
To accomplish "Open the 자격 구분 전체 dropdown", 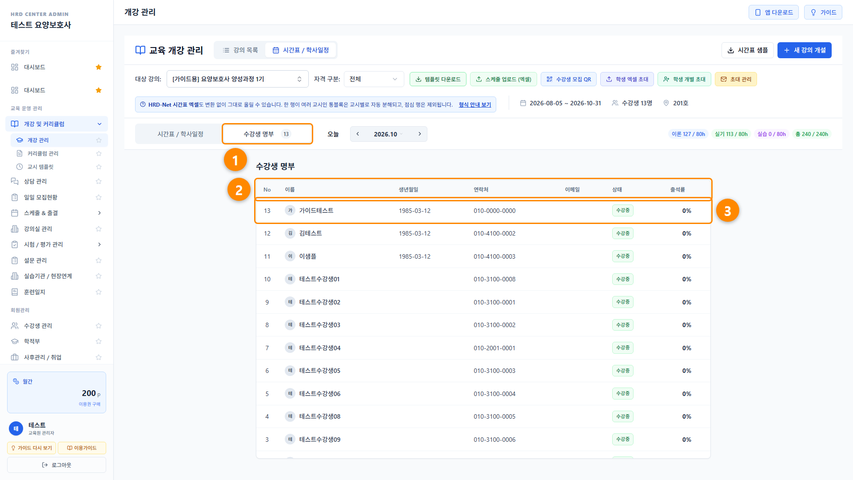I will click(374, 79).
